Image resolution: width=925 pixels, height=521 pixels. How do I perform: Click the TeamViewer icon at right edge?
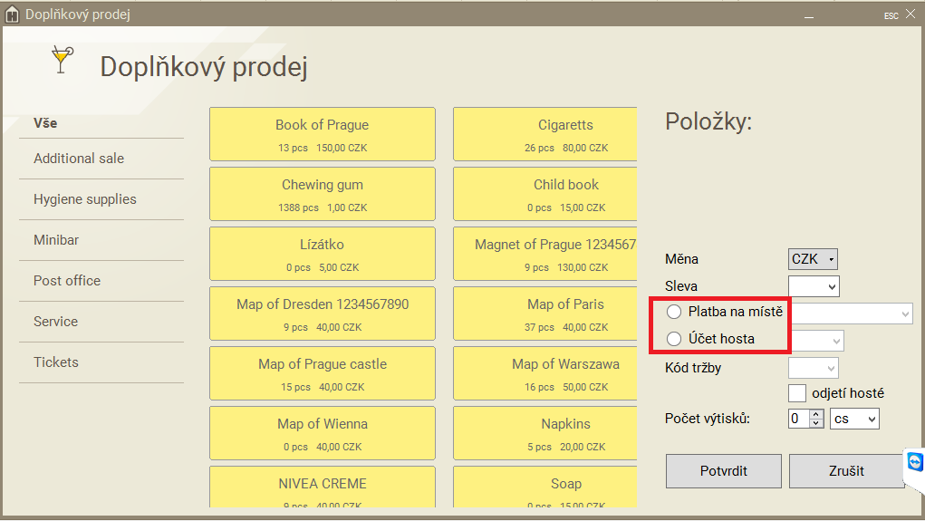click(x=914, y=463)
